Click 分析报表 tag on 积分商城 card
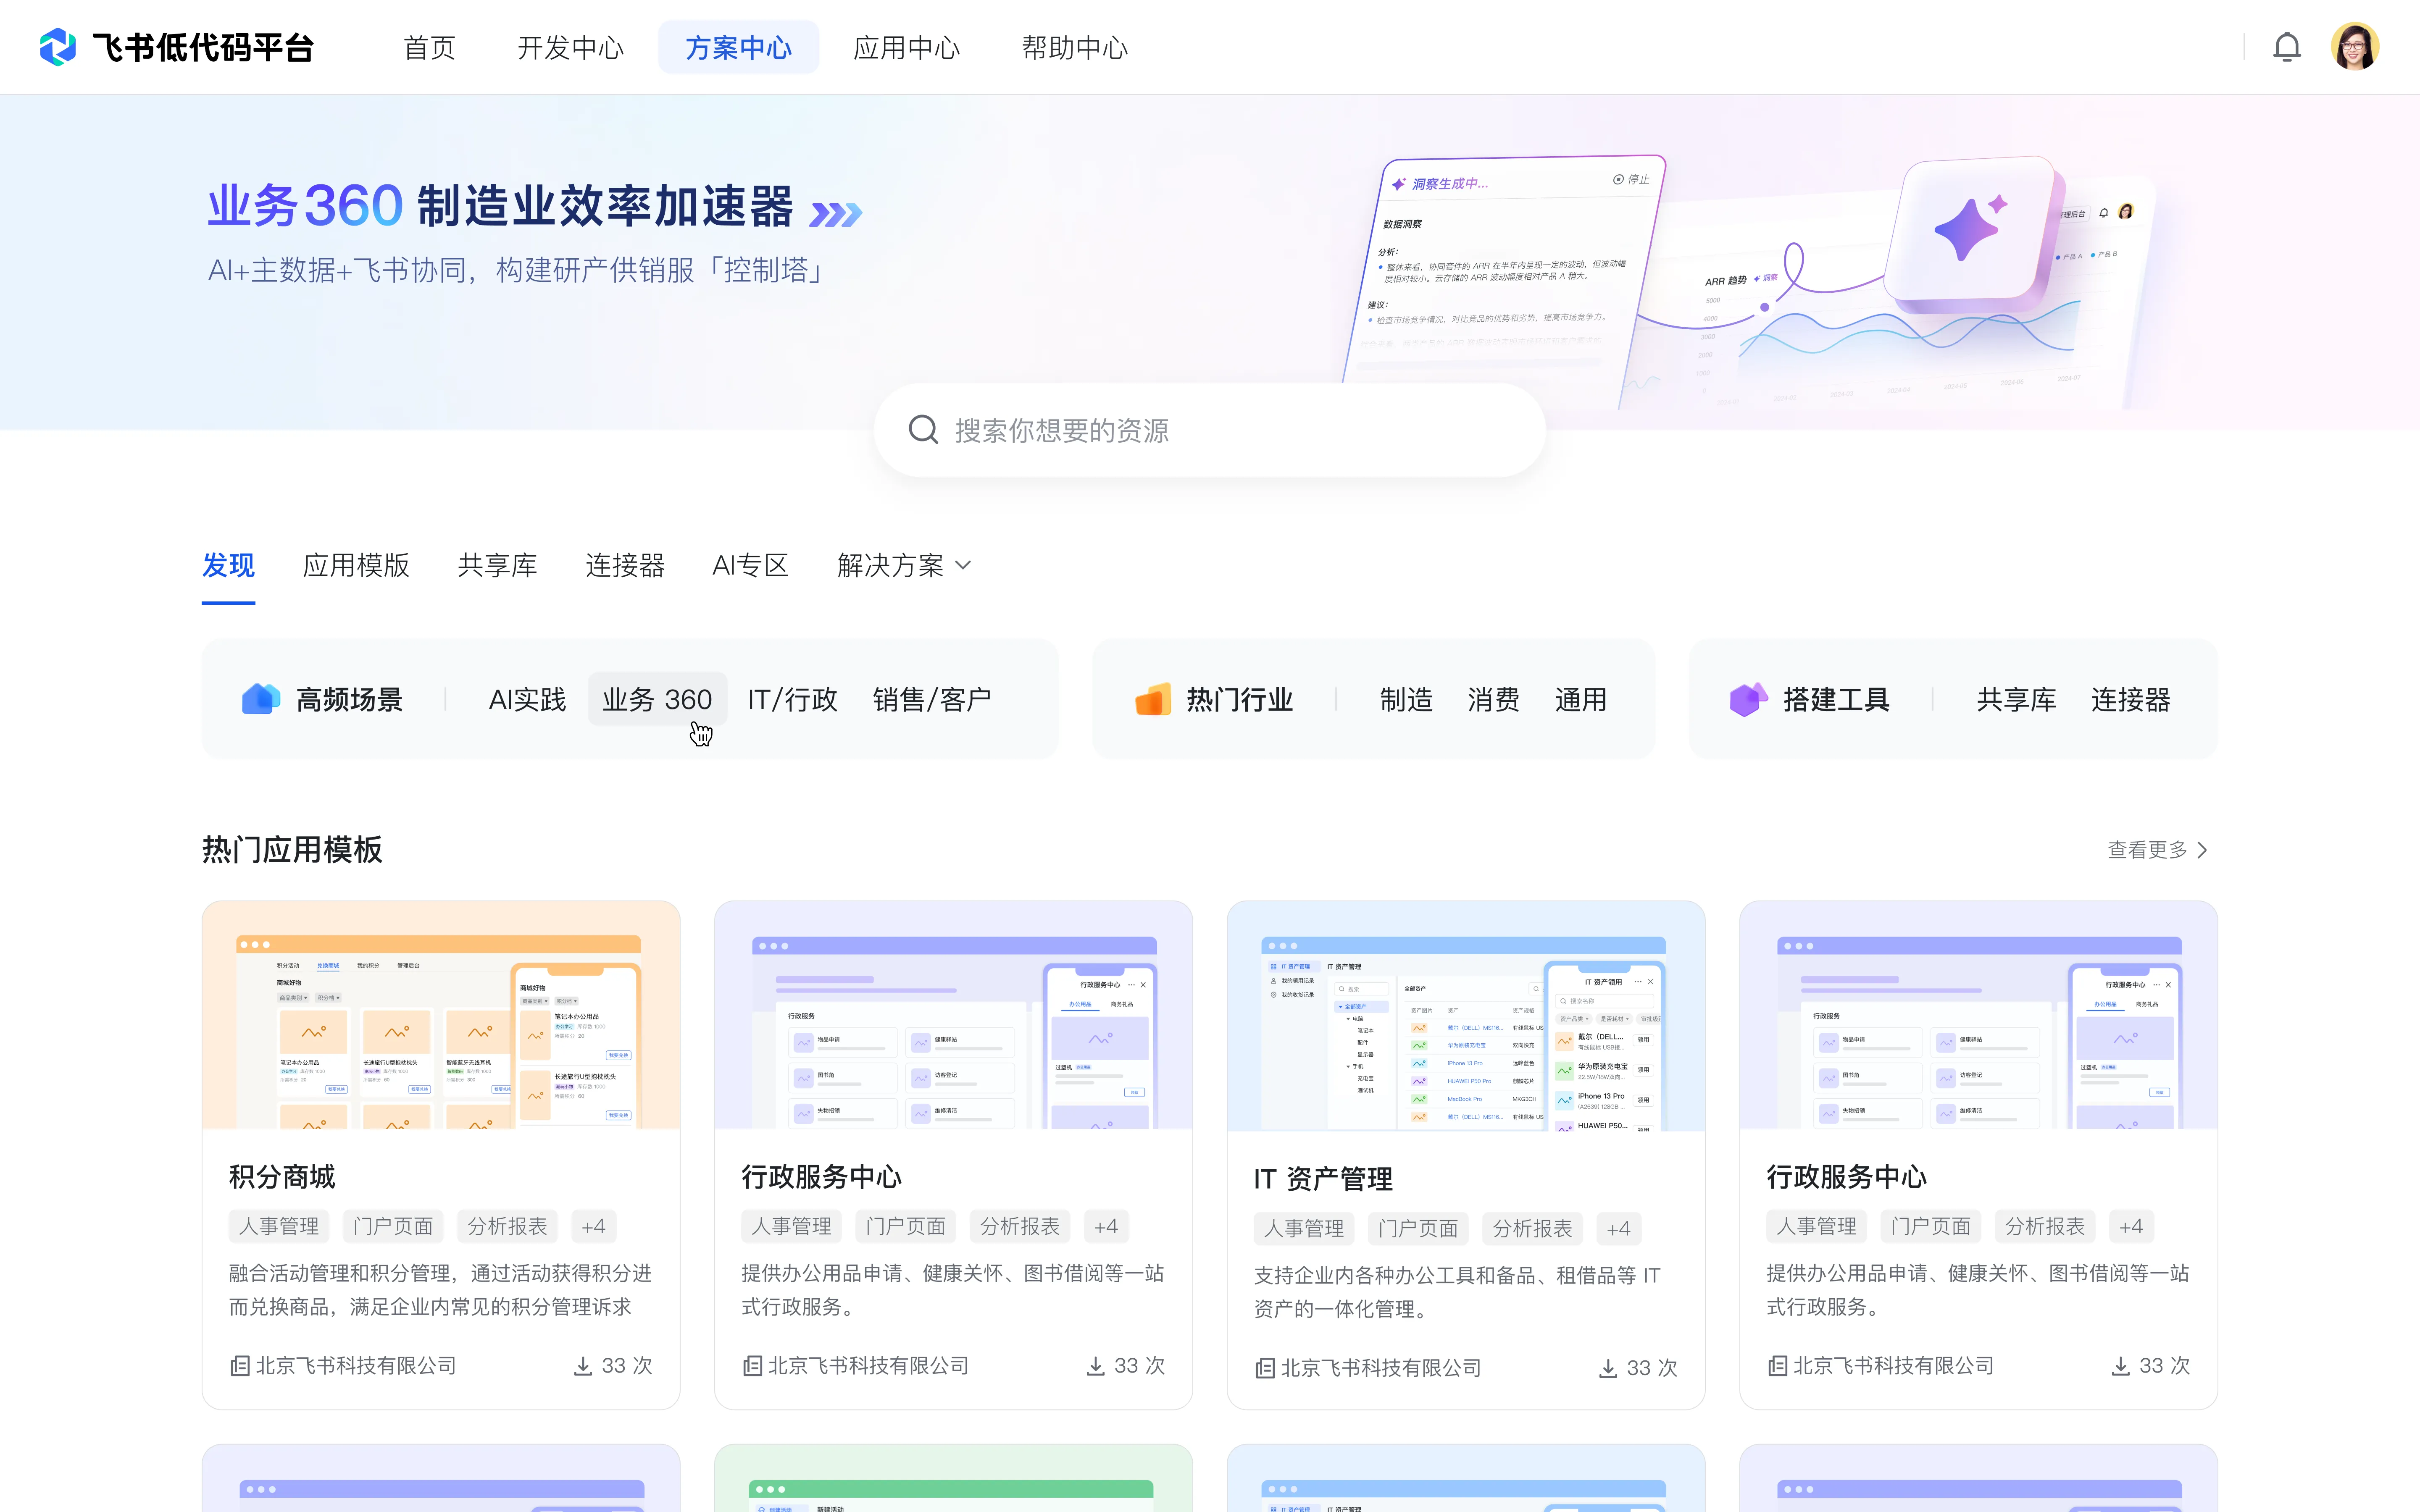The height and width of the screenshot is (1512, 2420). [x=507, y=1226]
